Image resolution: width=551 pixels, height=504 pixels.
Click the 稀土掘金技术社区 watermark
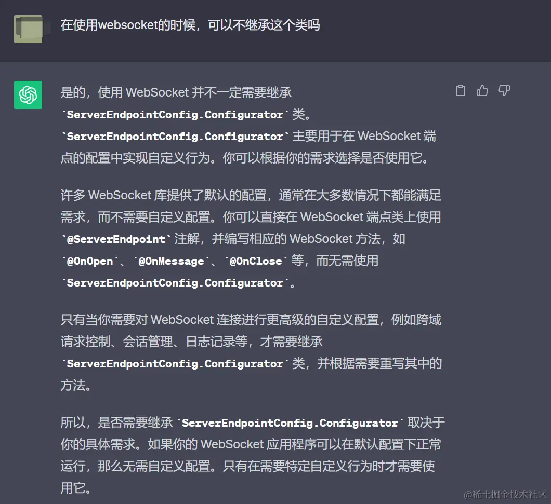click(x=505, y=495)
